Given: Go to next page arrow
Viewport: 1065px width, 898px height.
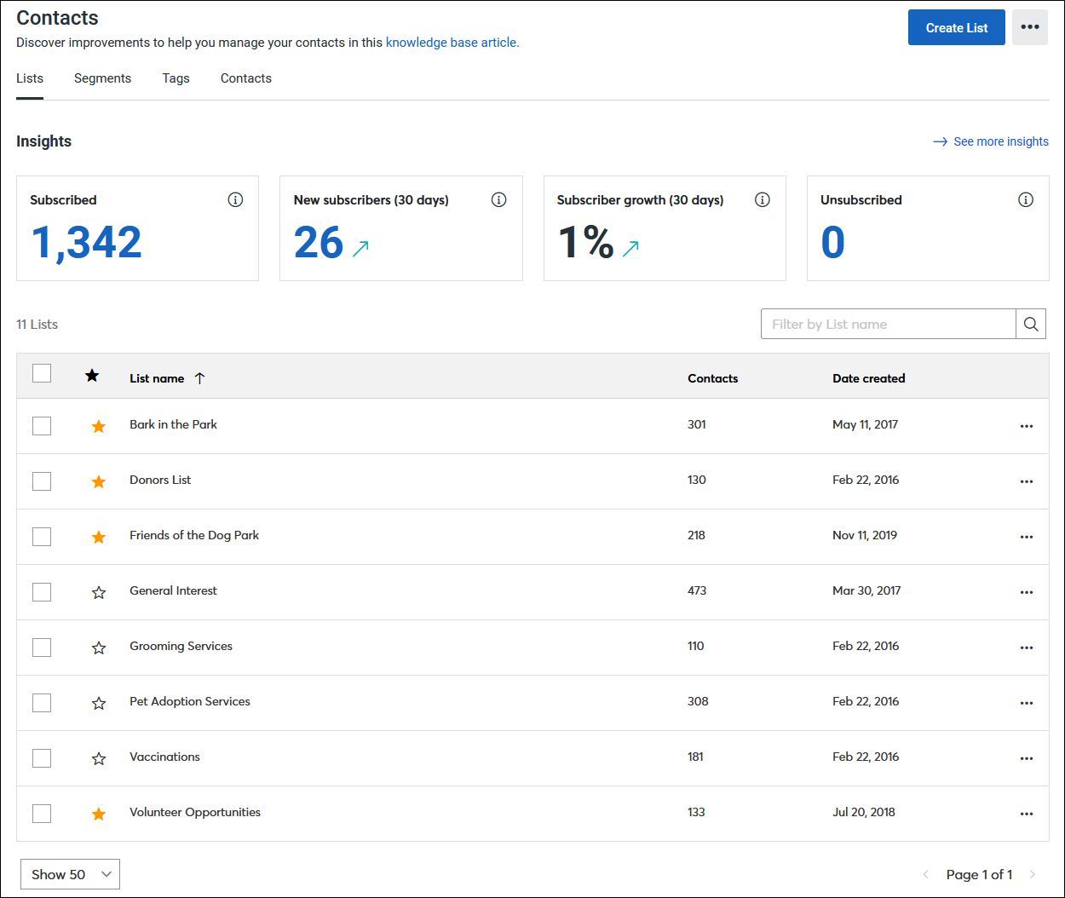Looking at the screenshot, I should (1033, 874).
